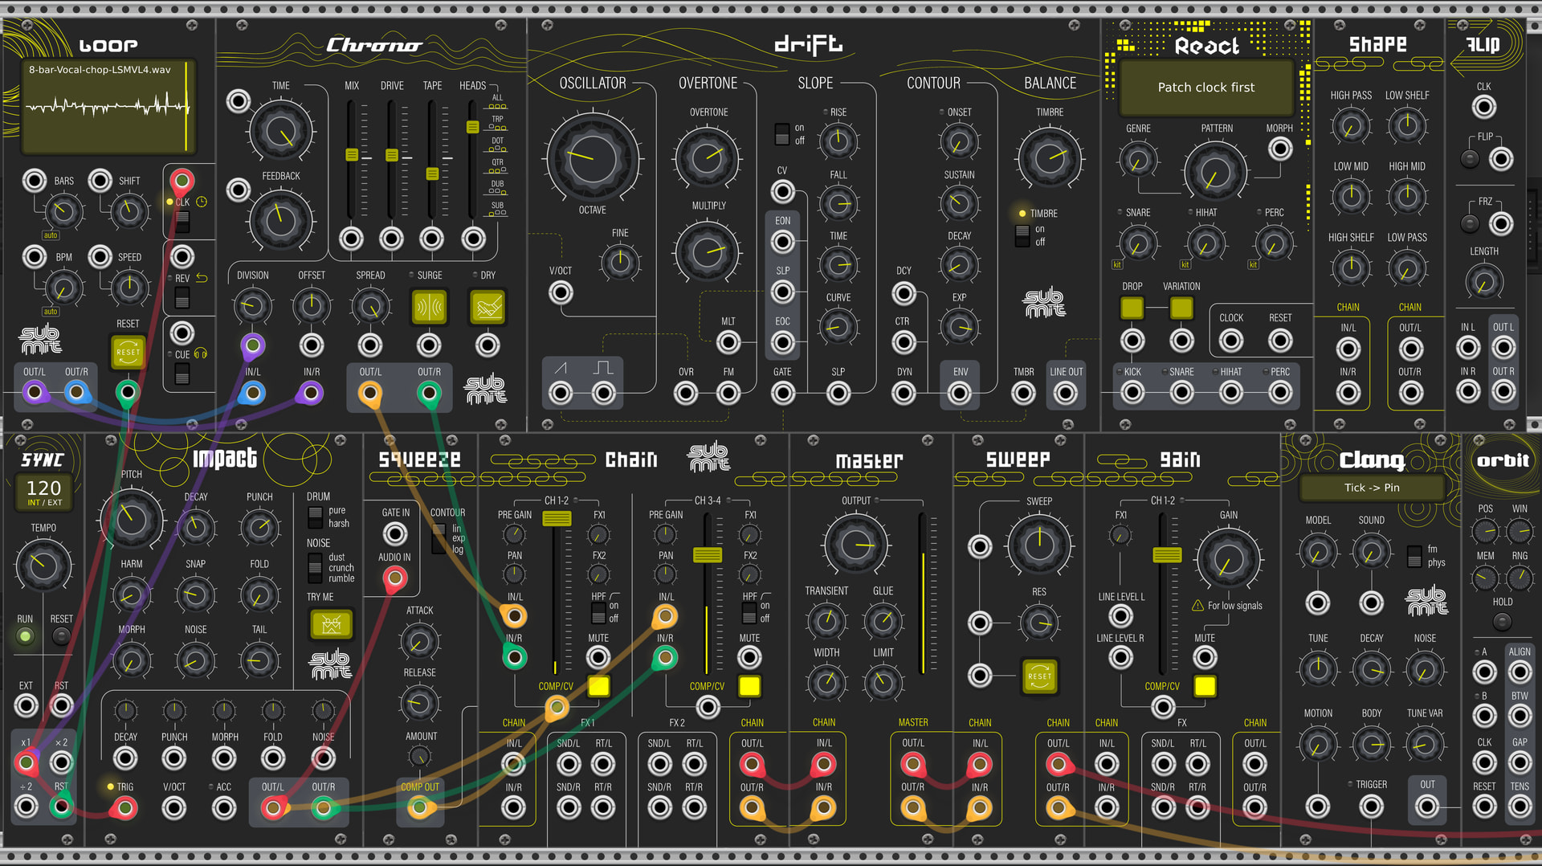This screenshot has width=1542, height=866.
Task: Click the MASTER OUT/L jack on Master
Action: click(x=913, y=764)
